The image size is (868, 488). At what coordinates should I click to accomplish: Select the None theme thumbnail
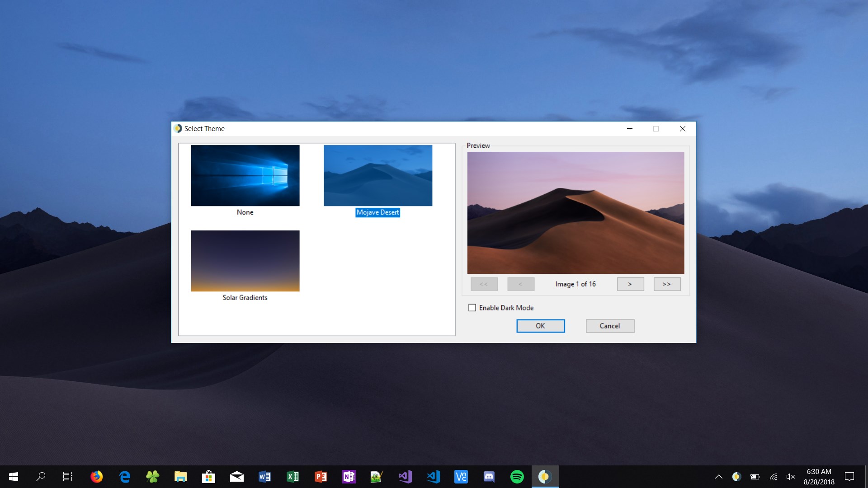tap(245, 175)
